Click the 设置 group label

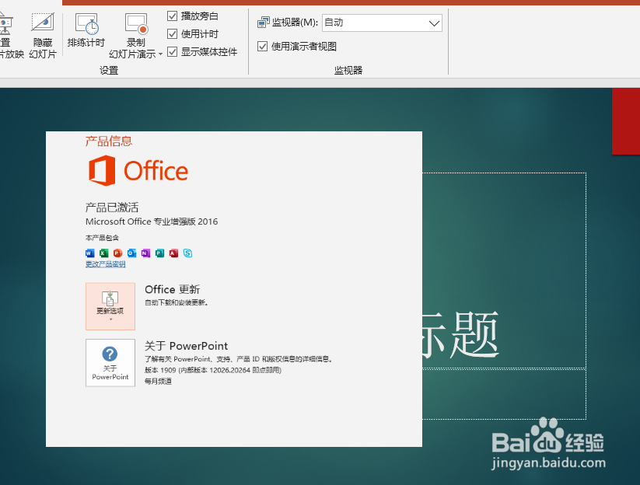coord(109,71)
